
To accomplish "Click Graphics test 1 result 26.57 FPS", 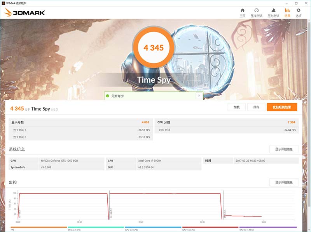I will pos(144,130).
